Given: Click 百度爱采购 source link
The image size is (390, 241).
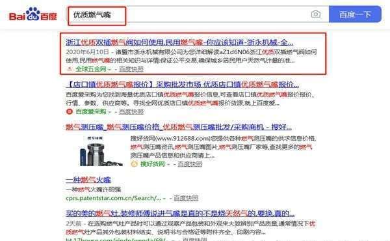Looking at the screenshot, I should pos(91,111).
